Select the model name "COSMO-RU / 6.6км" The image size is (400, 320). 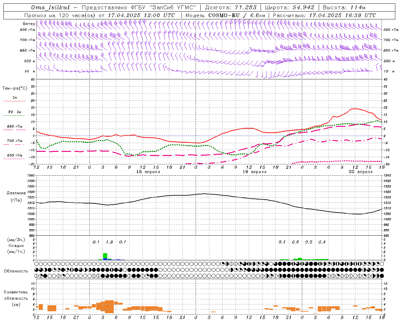click(x=237, y=15)
